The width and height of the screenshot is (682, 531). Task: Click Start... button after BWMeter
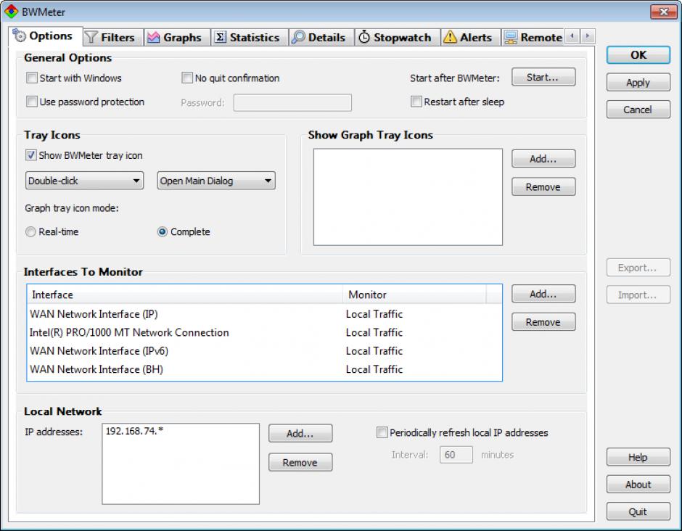pyautogui.click(x=543, y=77)
